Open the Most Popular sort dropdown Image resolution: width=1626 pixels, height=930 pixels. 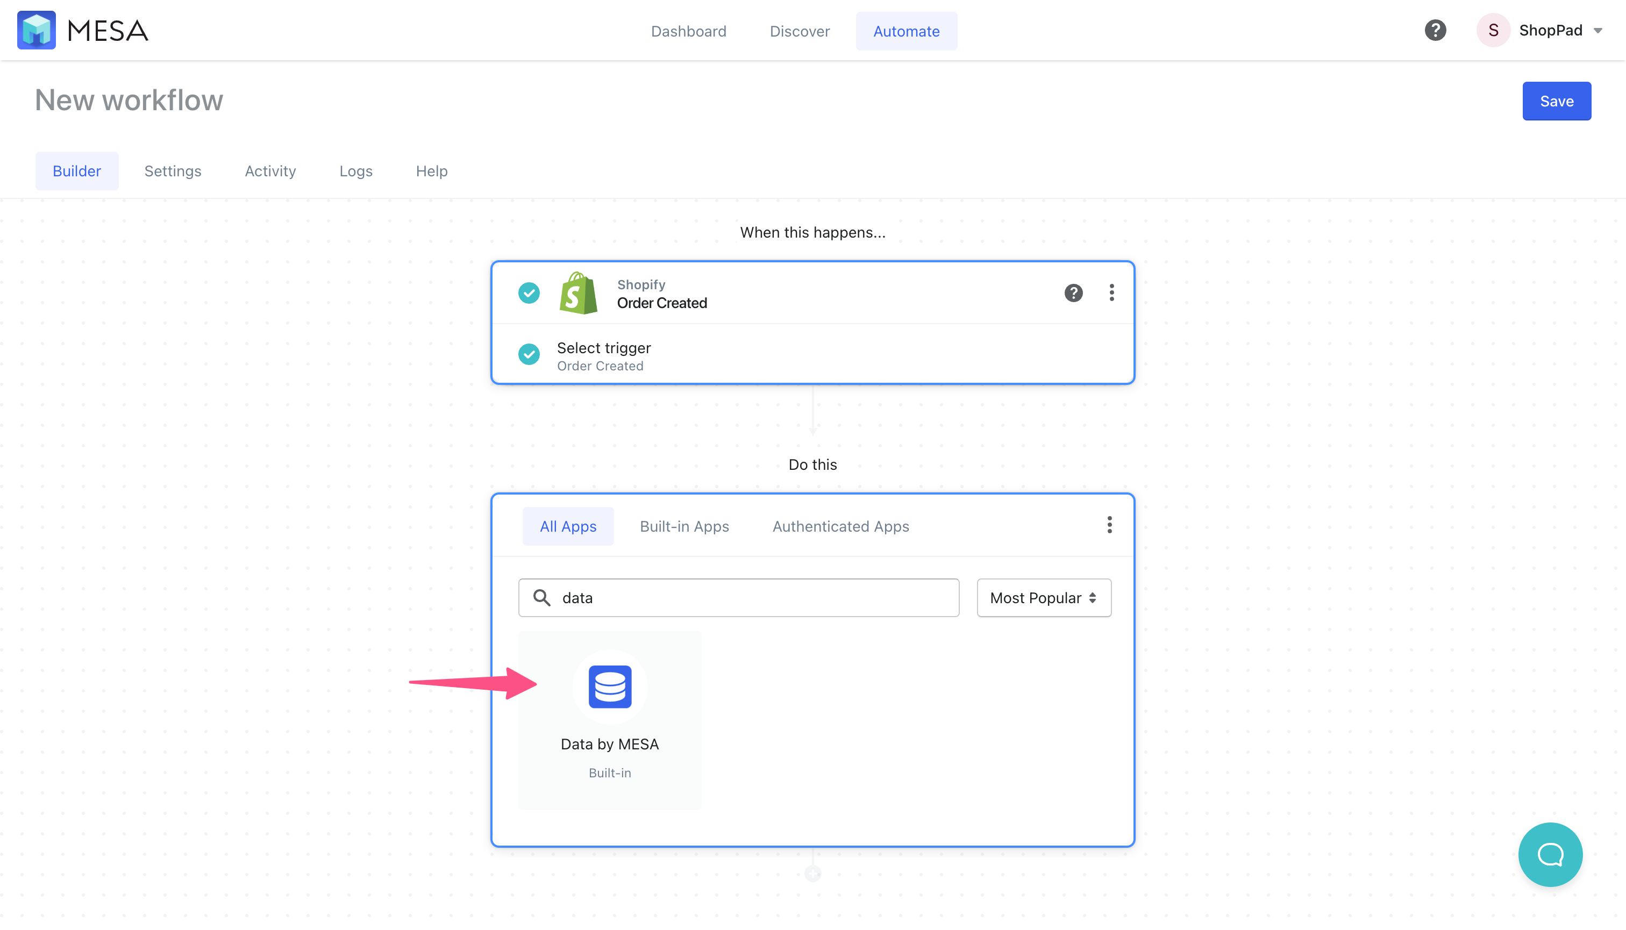1044,598
